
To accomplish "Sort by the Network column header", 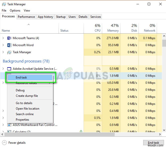I will click(x=148, y=28).
